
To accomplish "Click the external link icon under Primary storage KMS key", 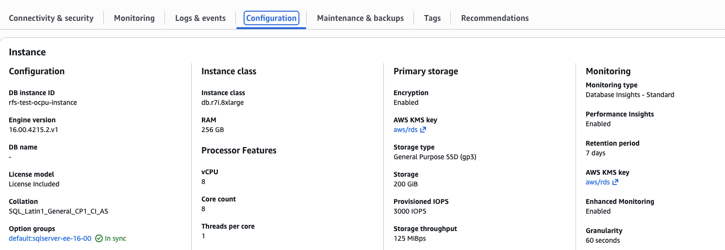I will pos(423,130).
